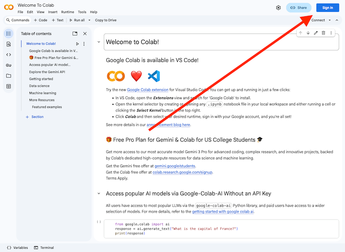Open the Insert menu
The width and height of the screenshot is (345, 252).
click(53, 12)
